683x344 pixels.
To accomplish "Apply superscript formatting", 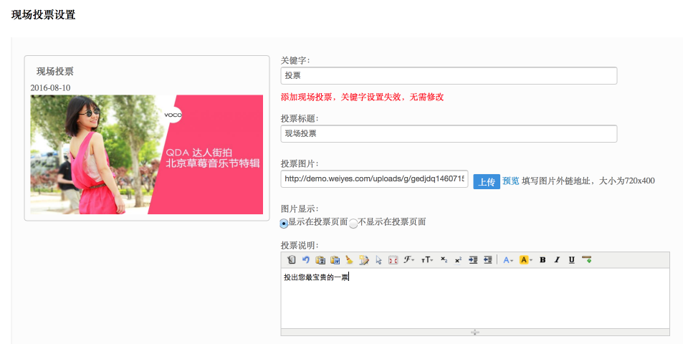I will 458,260.
